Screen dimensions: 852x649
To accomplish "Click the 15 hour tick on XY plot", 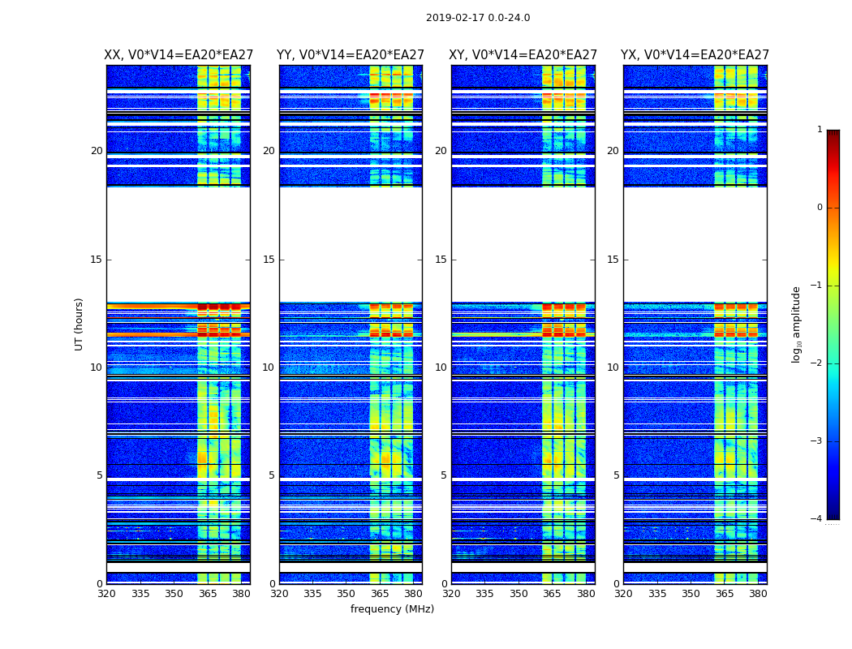I will click(x=441, y=260).
